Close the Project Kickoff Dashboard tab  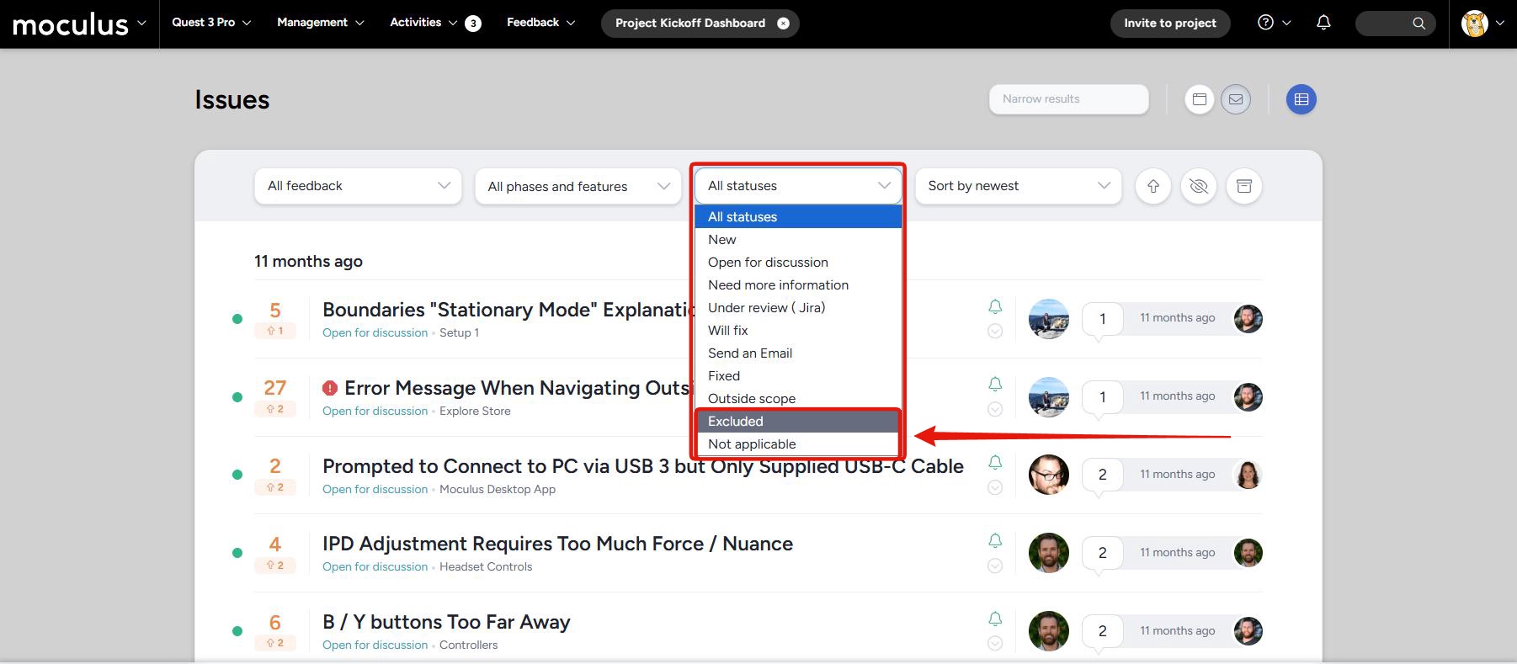pyautogui.click(x=784, y=24)
